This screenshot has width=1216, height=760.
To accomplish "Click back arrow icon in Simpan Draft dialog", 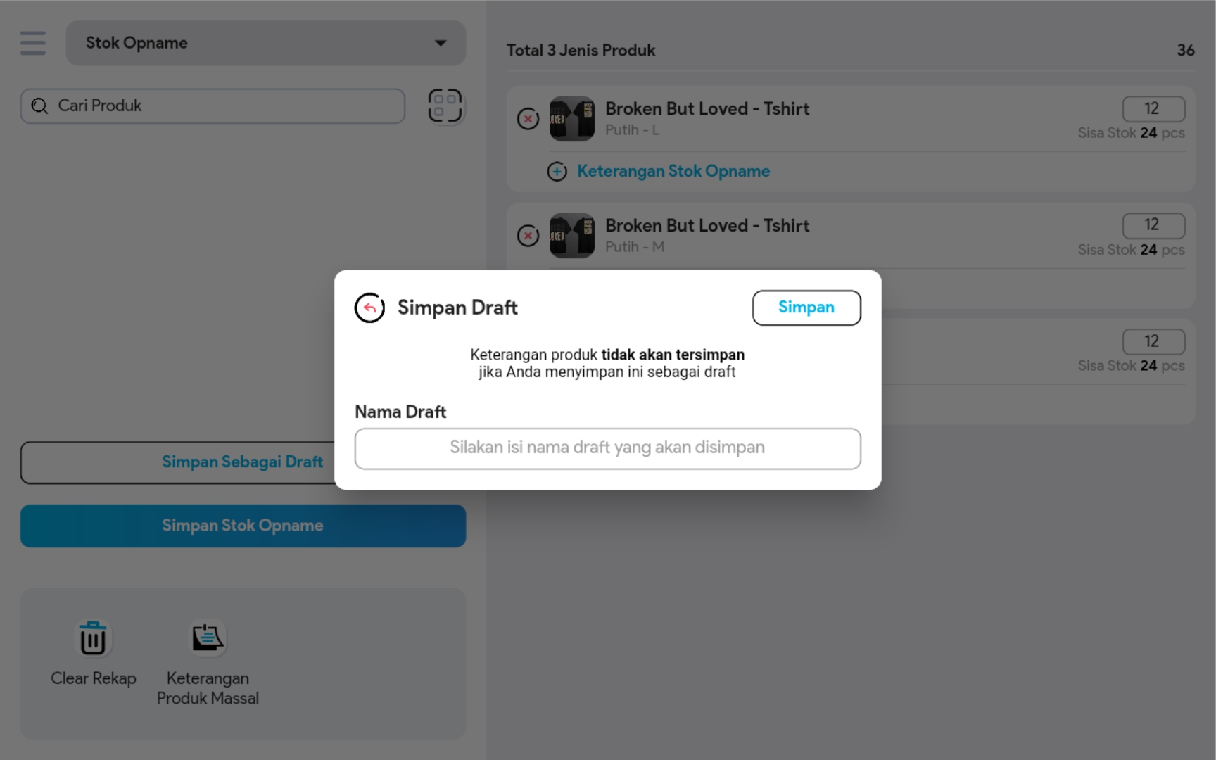I will tap(369, 308).
